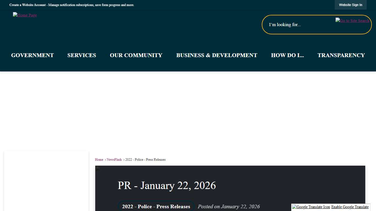
Task: Open the Services menu
Action: pyautogui.click(x=82, y=55)
